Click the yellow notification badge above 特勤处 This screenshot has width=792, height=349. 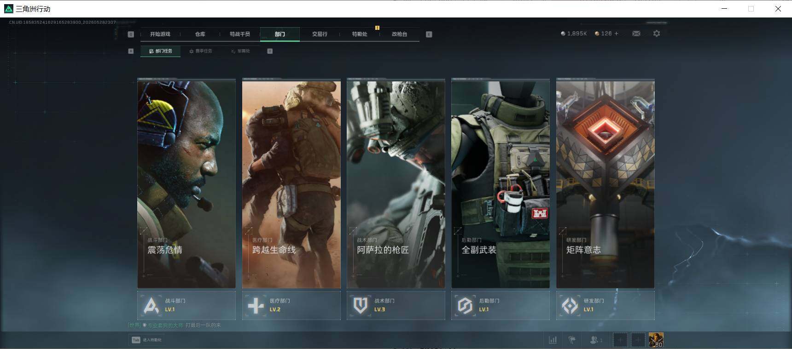pyautogui.click(x=377, y=28)
